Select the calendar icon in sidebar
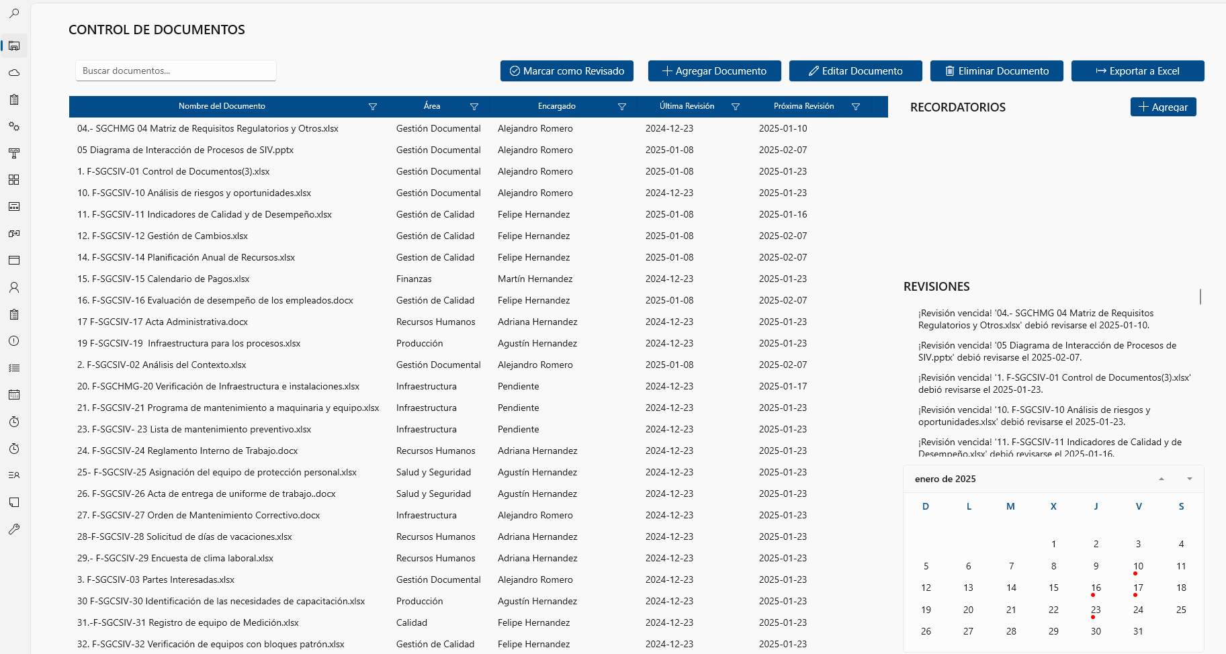Screen dimensions: 1226x654 14,395
